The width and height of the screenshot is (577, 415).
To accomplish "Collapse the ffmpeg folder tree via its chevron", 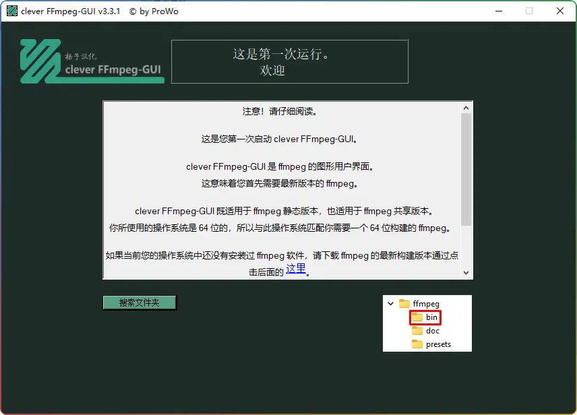I will coord(391,303).
